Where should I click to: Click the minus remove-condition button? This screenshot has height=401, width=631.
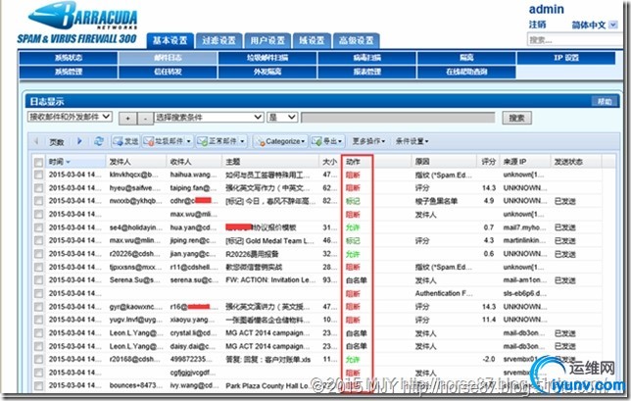tap(145, 119)
